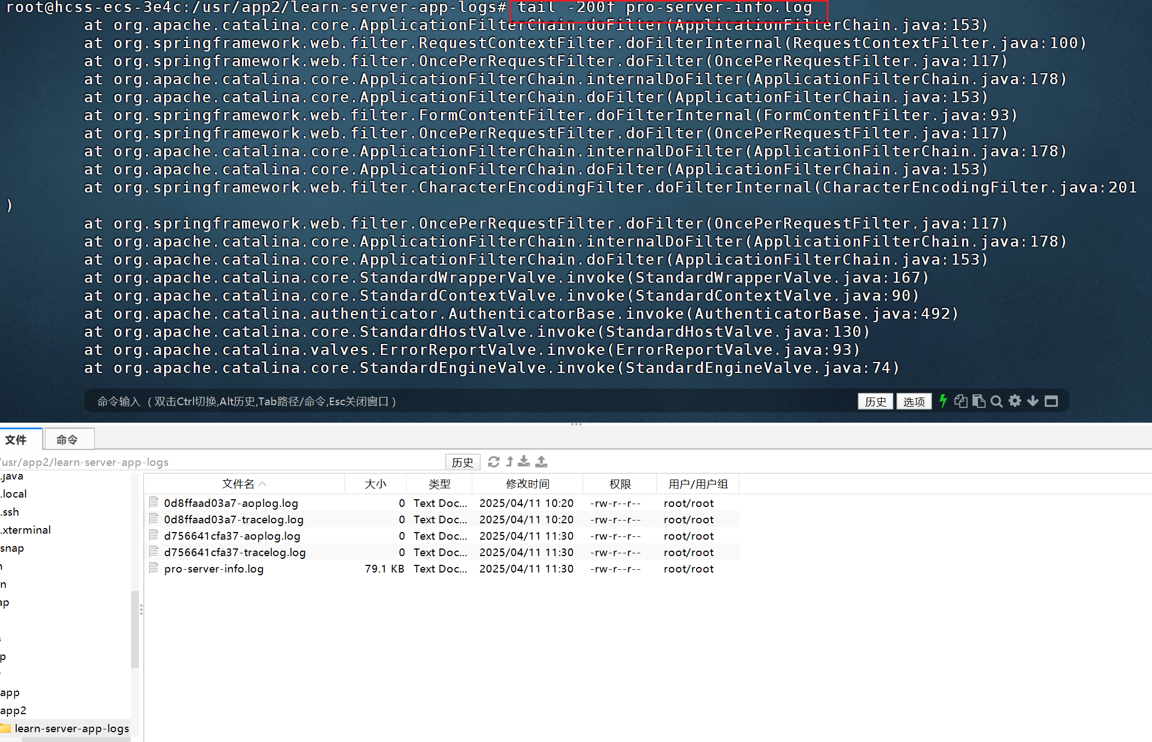Click the paste icon in command bar
Viewport: 1152px width, 742px height.
coord(979,401)
